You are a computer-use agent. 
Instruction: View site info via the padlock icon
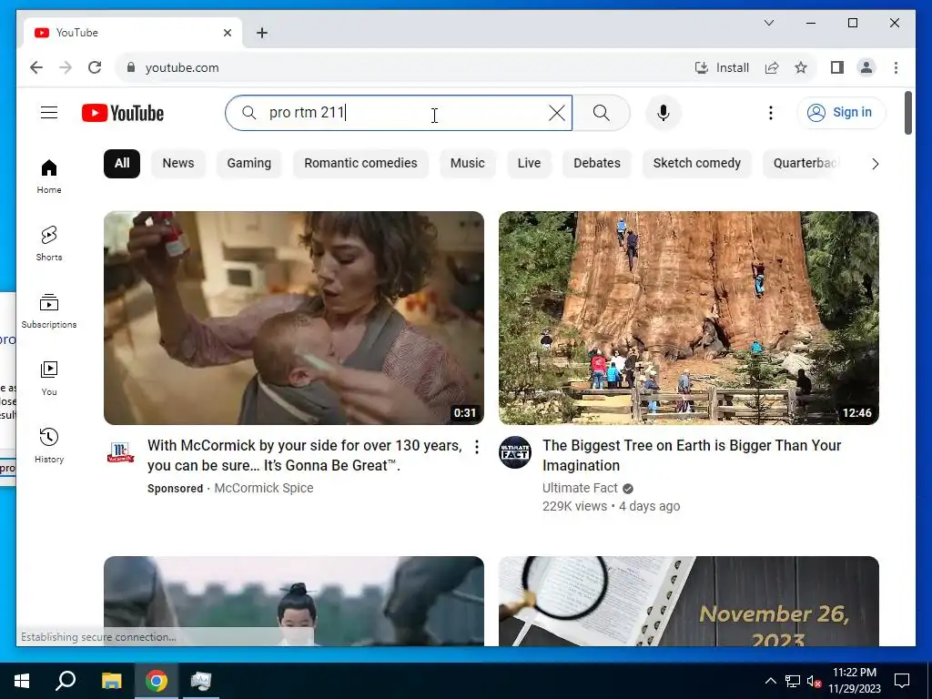[131, 67]
